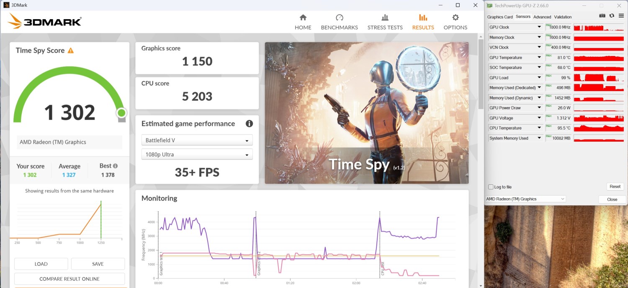Click the GPU Load sensor graph
Image resolution: width=628 pixels, height=288 pixels.
pos(600,78)
